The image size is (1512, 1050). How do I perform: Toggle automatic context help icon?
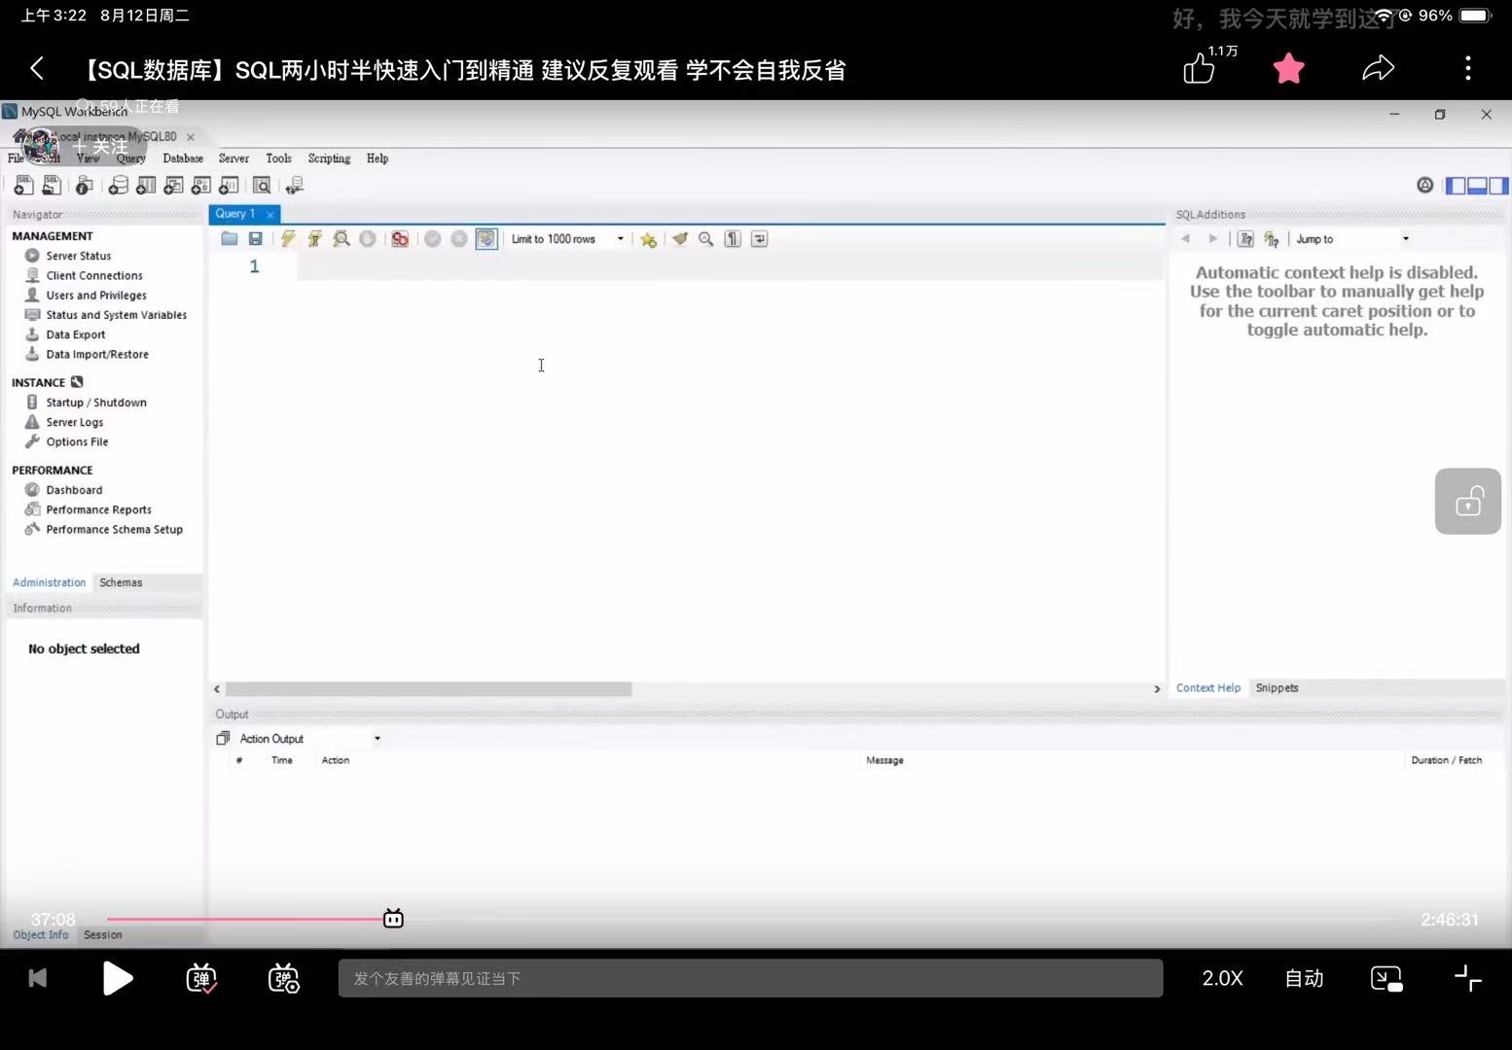[1272, 239]
